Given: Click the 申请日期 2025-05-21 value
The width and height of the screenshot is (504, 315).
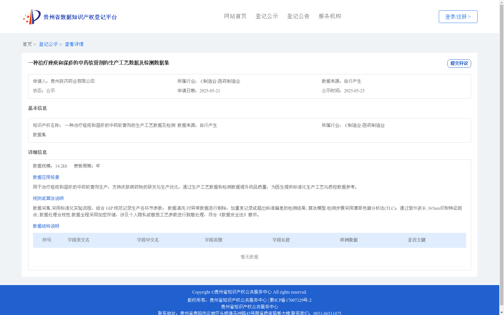Looking at the screenshot, I should click(x=210, y=91).
